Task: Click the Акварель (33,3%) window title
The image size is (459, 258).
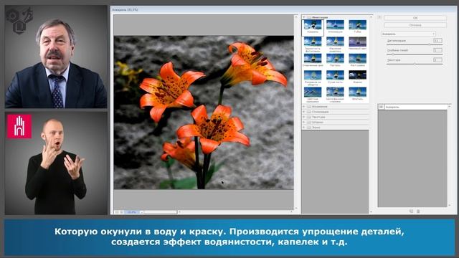Action: pos(125,9)
